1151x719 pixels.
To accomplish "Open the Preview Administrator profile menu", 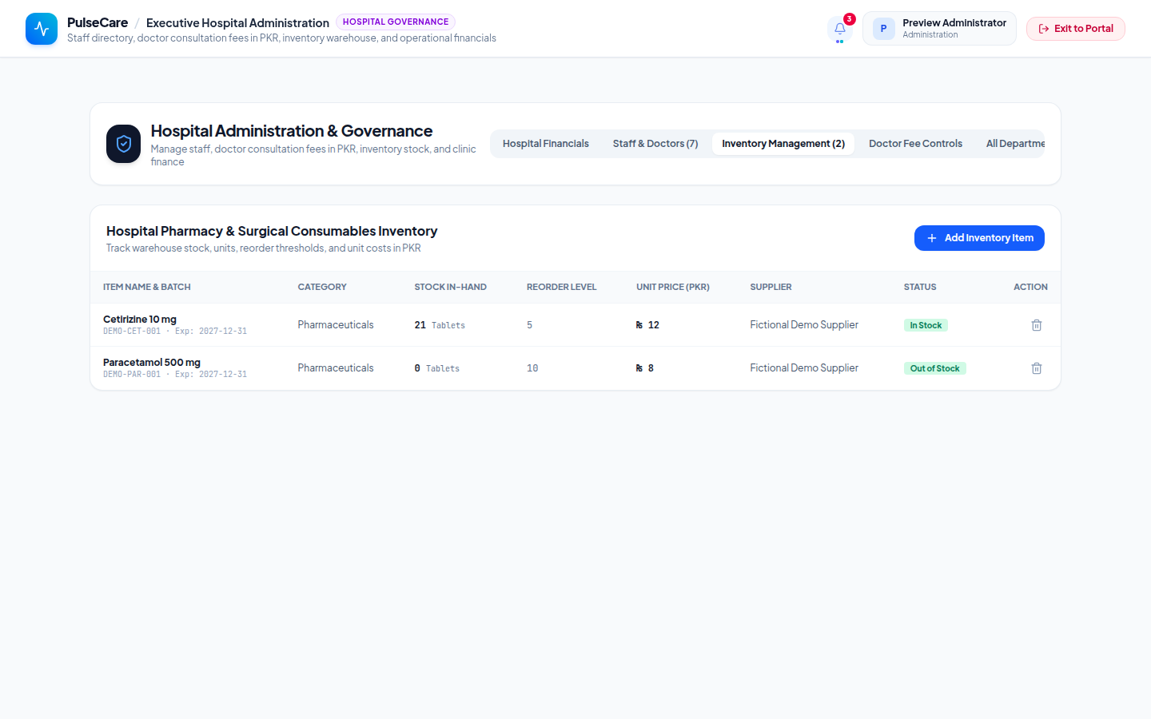I will (939, 29).
